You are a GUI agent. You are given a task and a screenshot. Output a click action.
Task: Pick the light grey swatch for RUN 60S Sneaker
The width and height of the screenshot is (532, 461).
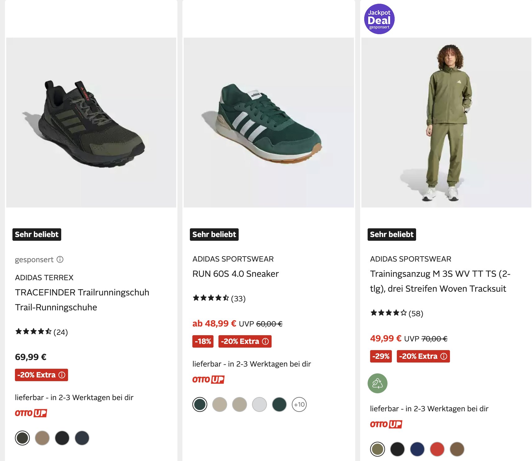click(259, 404)
